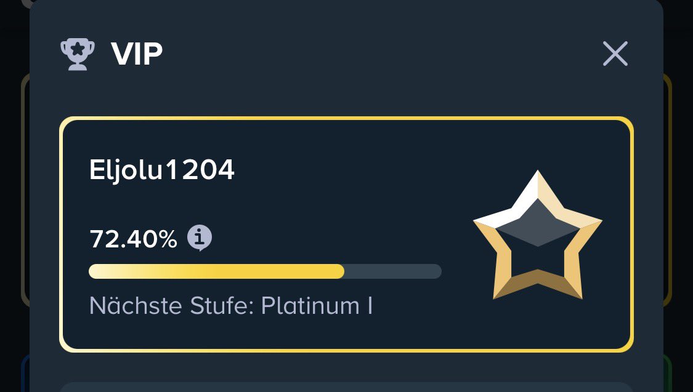Click the filled yellow part of progress bar

pos(217,271)
